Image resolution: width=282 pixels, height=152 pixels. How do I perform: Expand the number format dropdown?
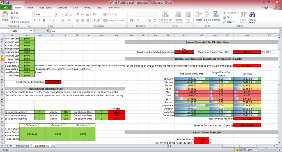pyautogui.click(x=155, y=14)
